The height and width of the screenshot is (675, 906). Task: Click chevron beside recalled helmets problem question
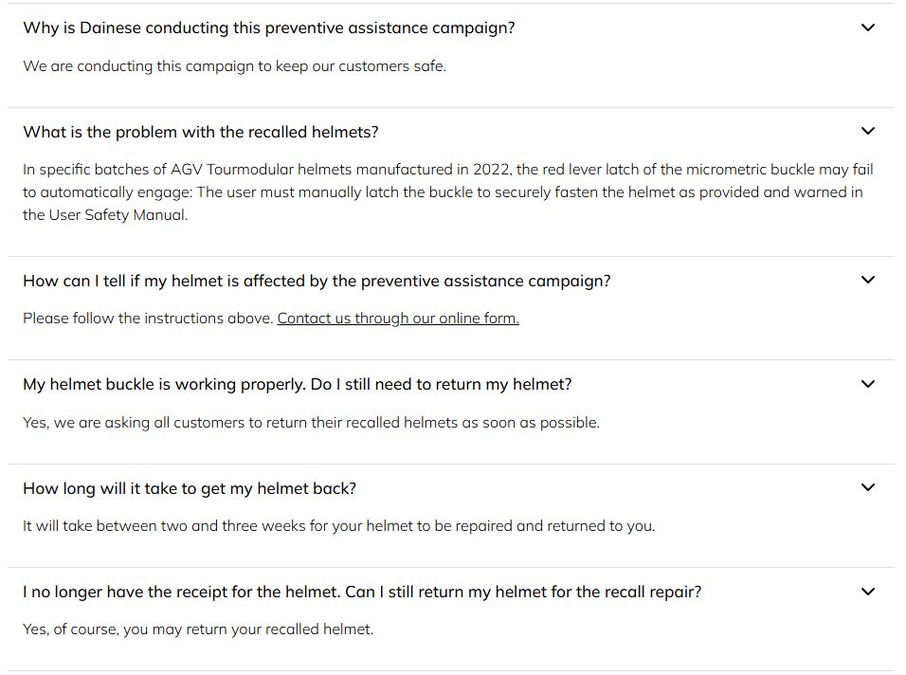(x=867, y=131)
